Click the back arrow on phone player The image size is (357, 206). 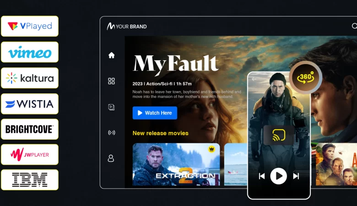[254, 79]
